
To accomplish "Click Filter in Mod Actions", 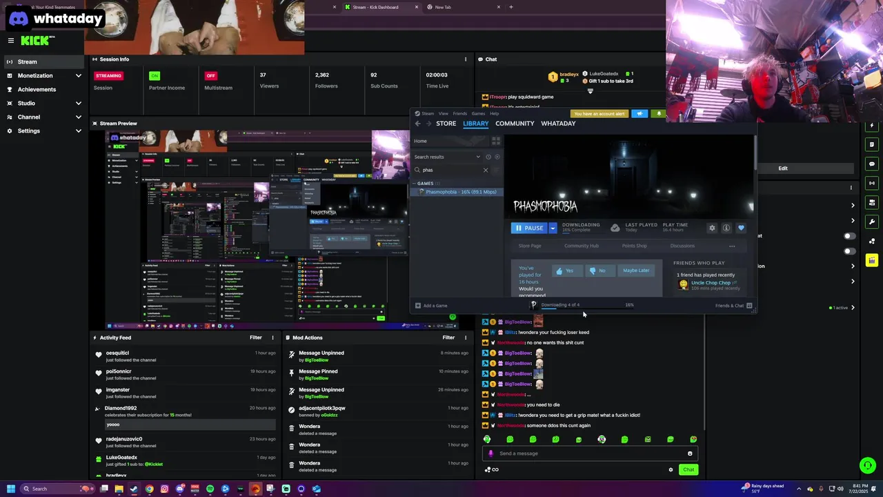I will [448, 338].
